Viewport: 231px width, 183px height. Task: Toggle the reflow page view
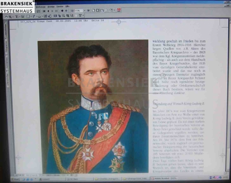106,10
